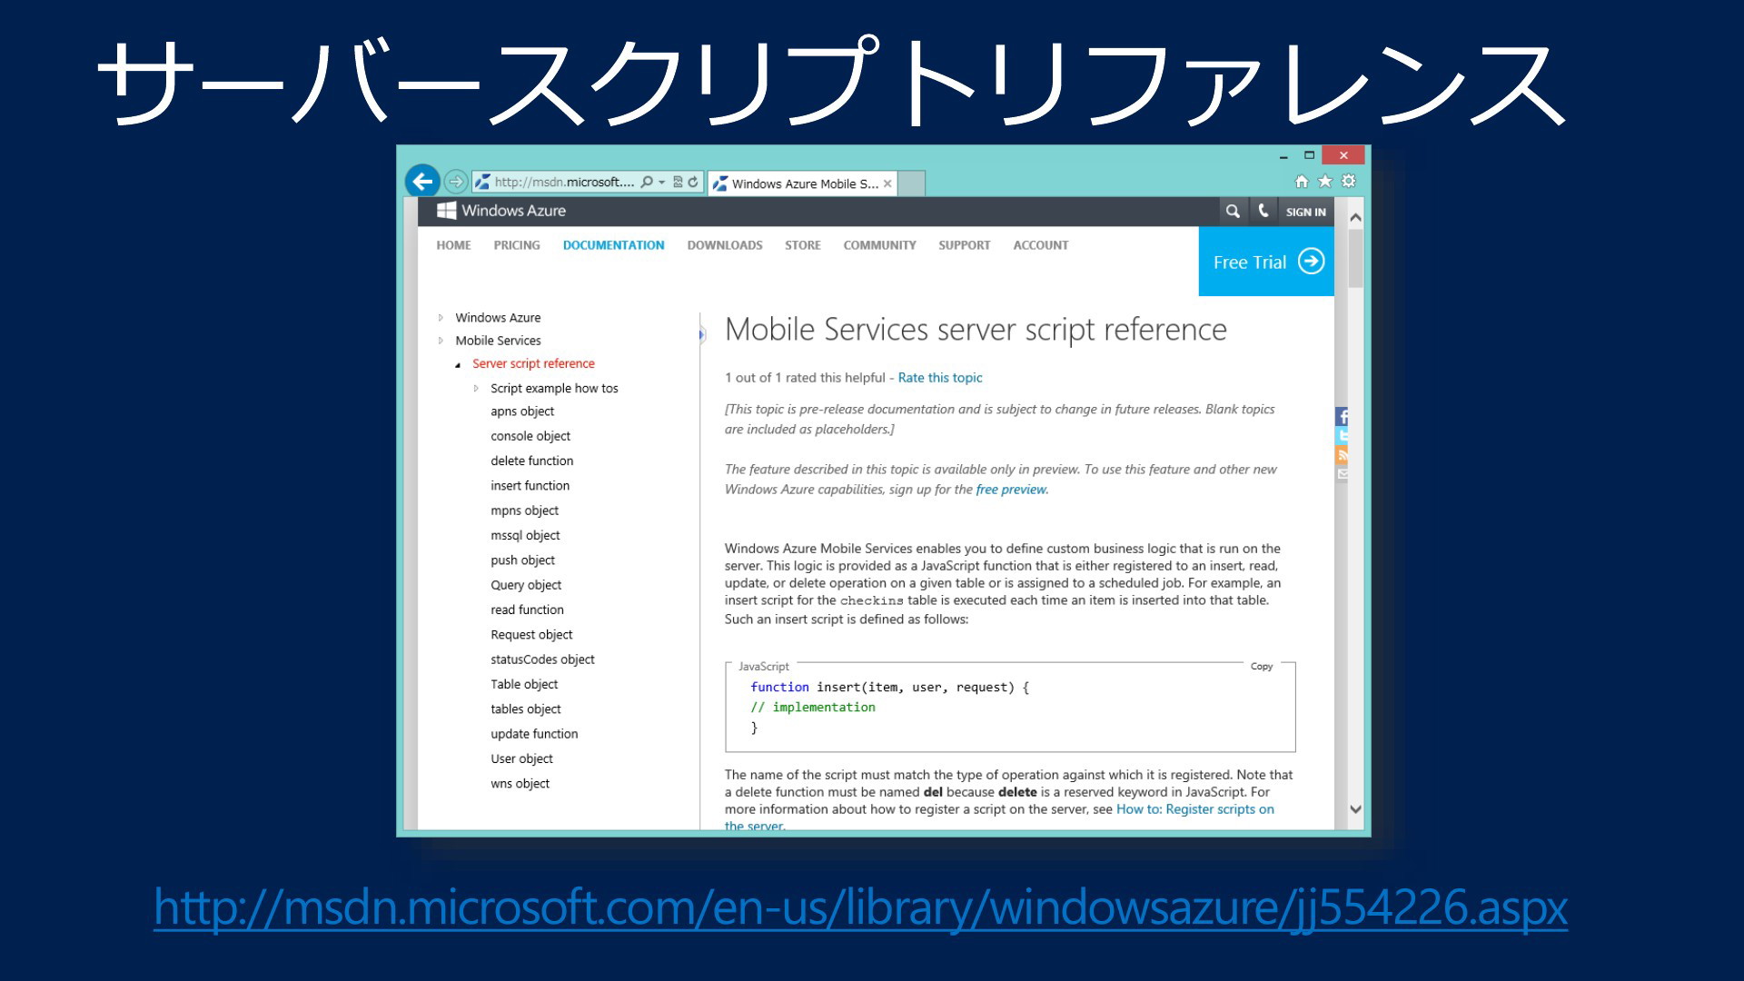1744x981 pixels.
Task: Select Server script reference tree item
Action: tap(533, 363)
